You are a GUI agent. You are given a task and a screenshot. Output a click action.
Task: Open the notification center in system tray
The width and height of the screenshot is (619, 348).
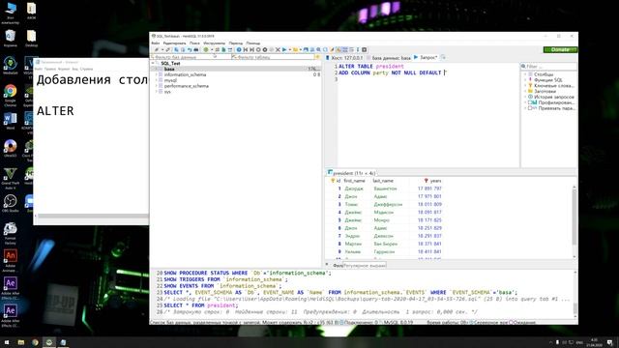tap(610, 342)
